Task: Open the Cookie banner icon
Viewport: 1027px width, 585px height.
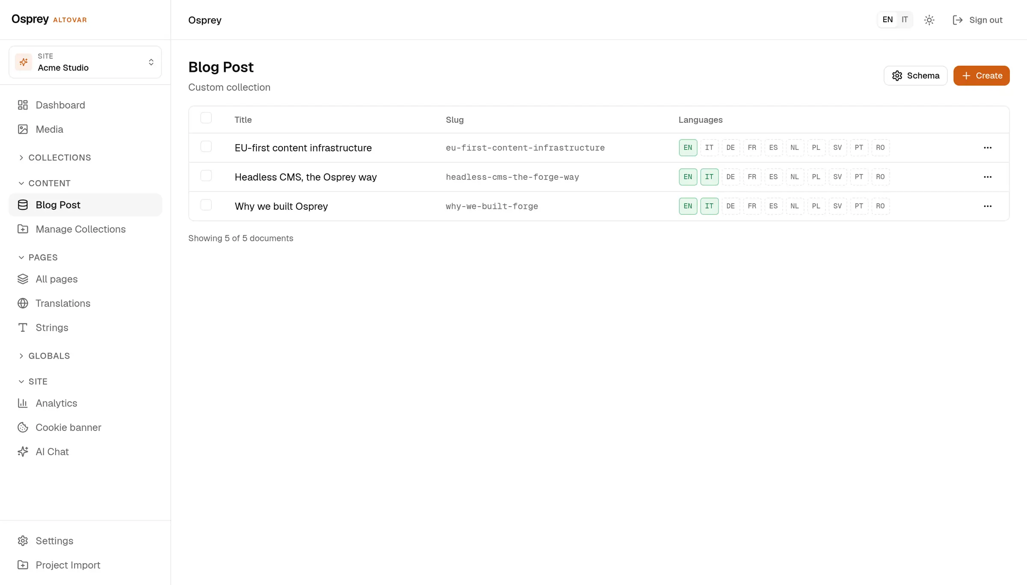Action: 23,428
